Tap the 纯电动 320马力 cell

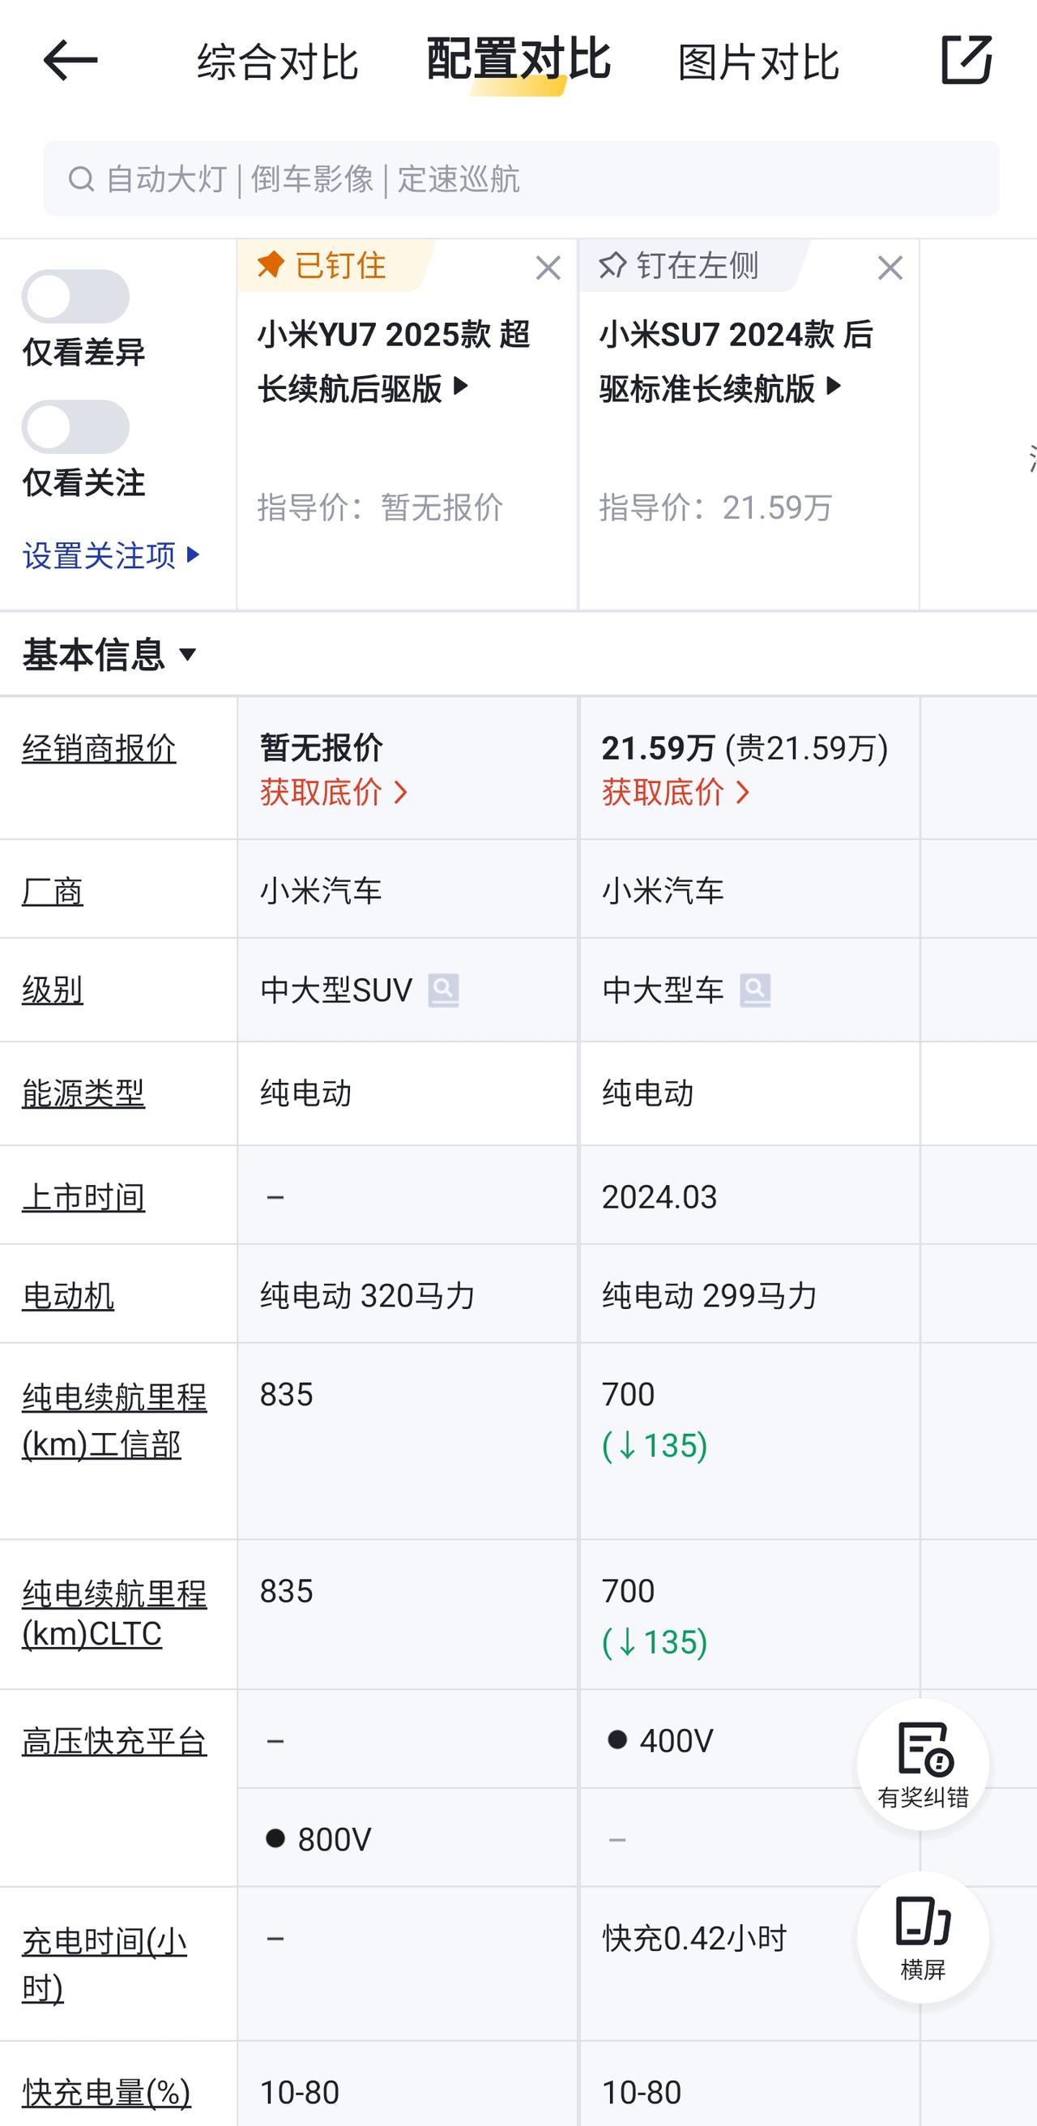click(x=408, y=1294)
